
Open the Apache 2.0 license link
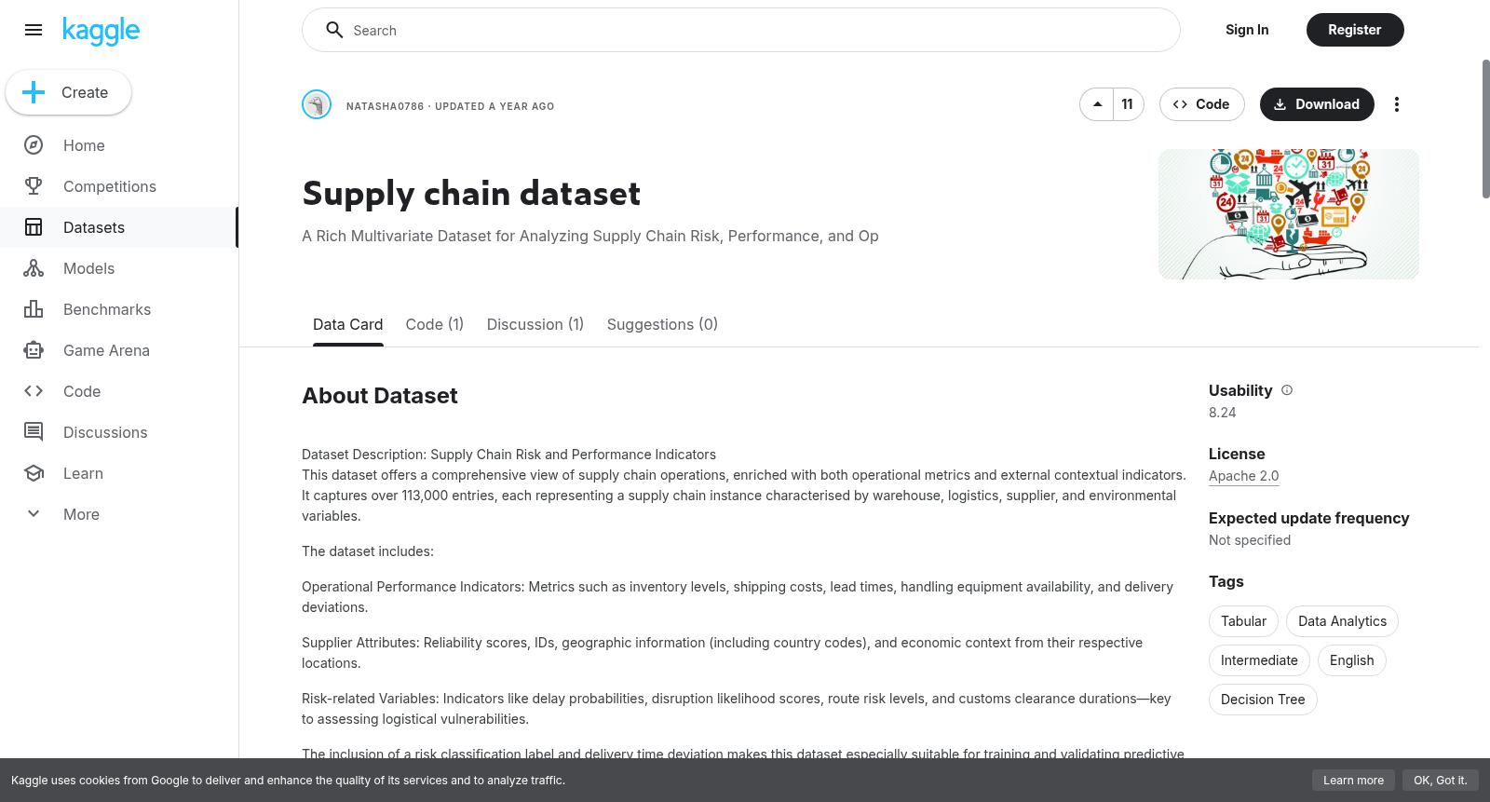point(1243,476)
